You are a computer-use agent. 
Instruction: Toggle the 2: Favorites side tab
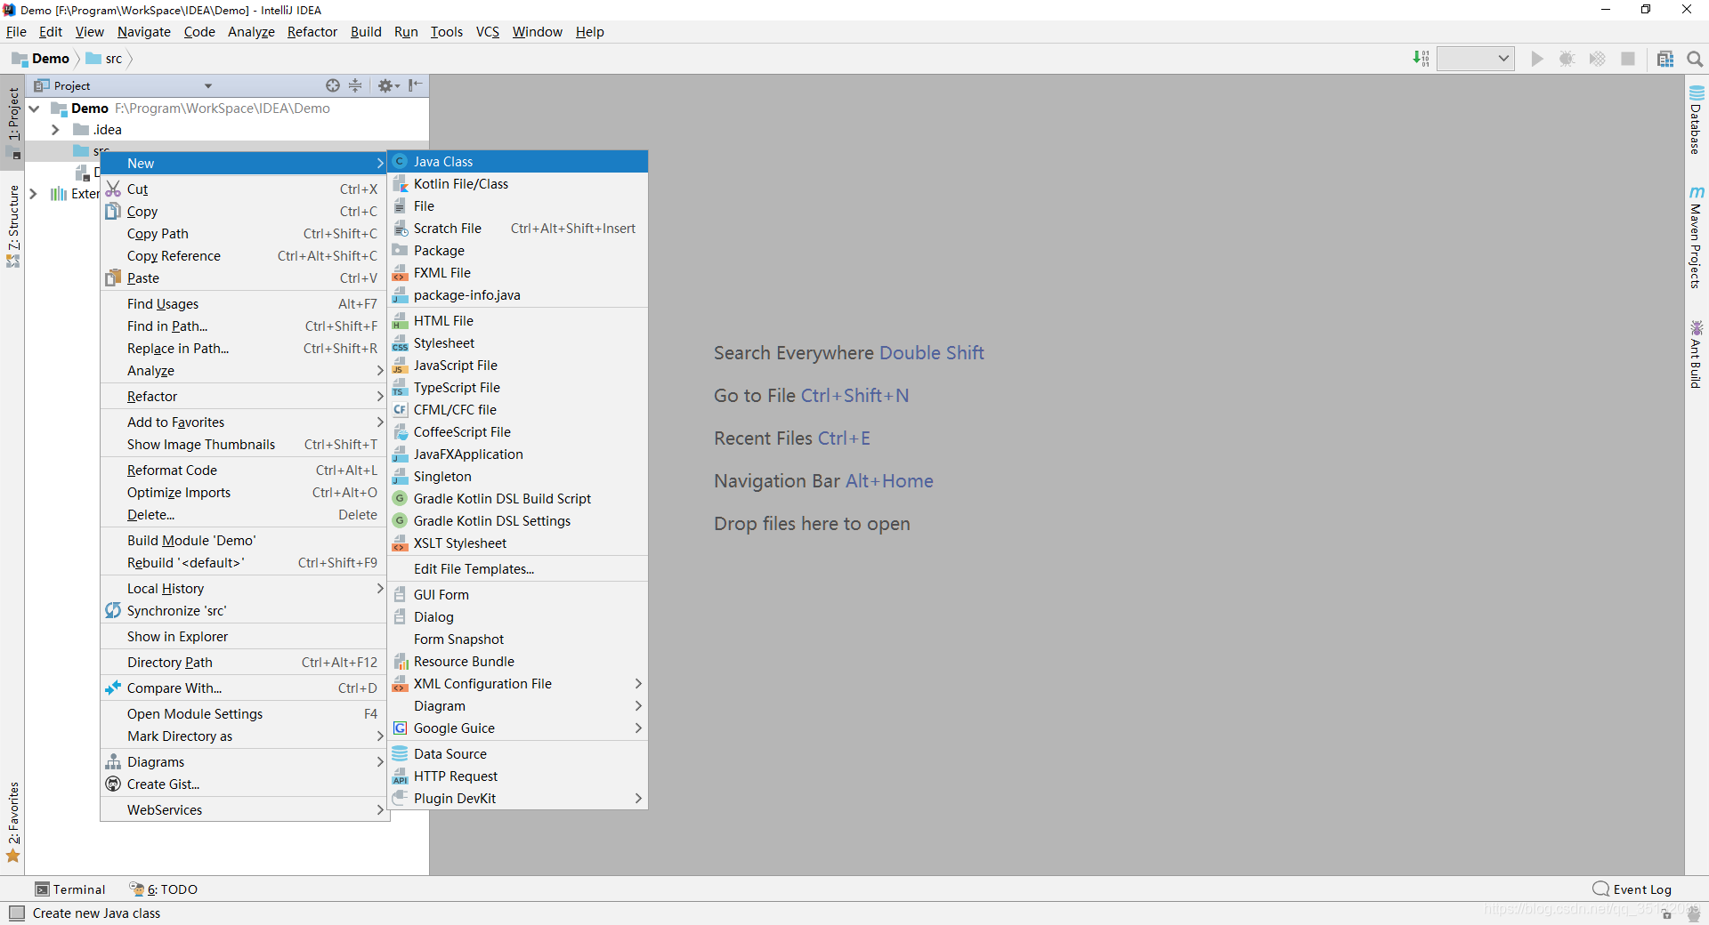(x=13, y=822)
